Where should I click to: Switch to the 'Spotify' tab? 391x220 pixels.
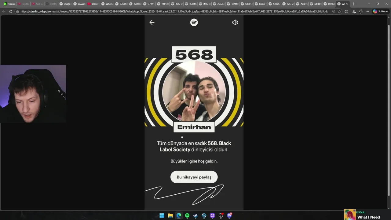pos(51,4)
